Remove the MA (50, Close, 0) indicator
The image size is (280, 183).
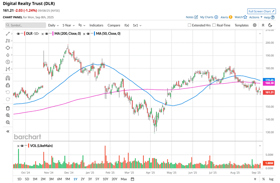[84, 34]
